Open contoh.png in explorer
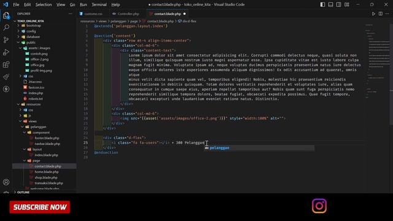Image resolution: width=393 pixels, height=221 pixels. tap(39, 54)
